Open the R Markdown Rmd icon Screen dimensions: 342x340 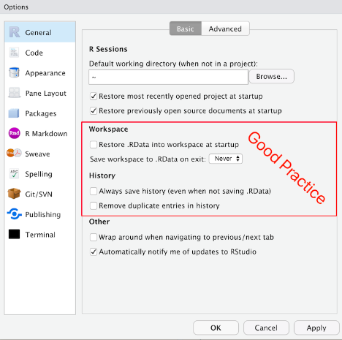coord(14,133)
